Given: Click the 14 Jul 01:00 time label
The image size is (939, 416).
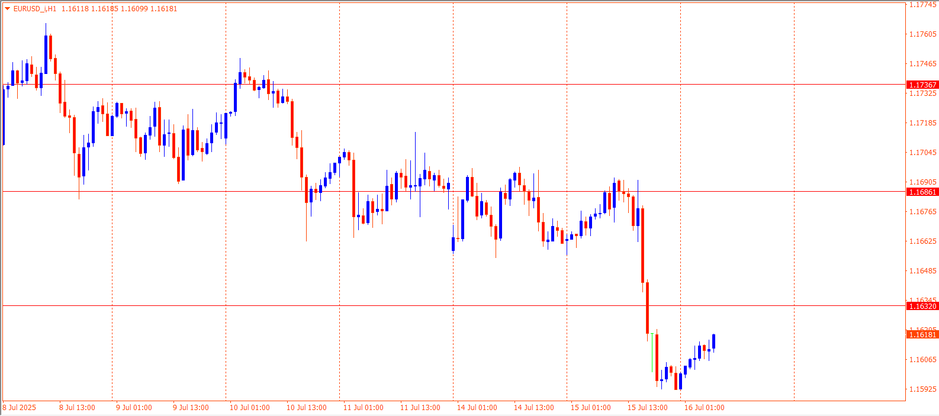Looking at the screenshot, I should [x=477, y=408].
